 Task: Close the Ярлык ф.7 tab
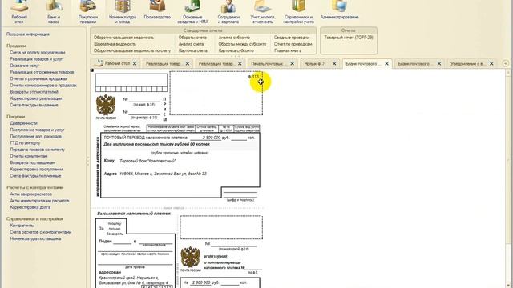(x=334, y=64)
